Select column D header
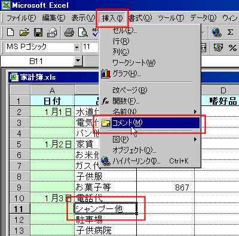 click(220, 90)
